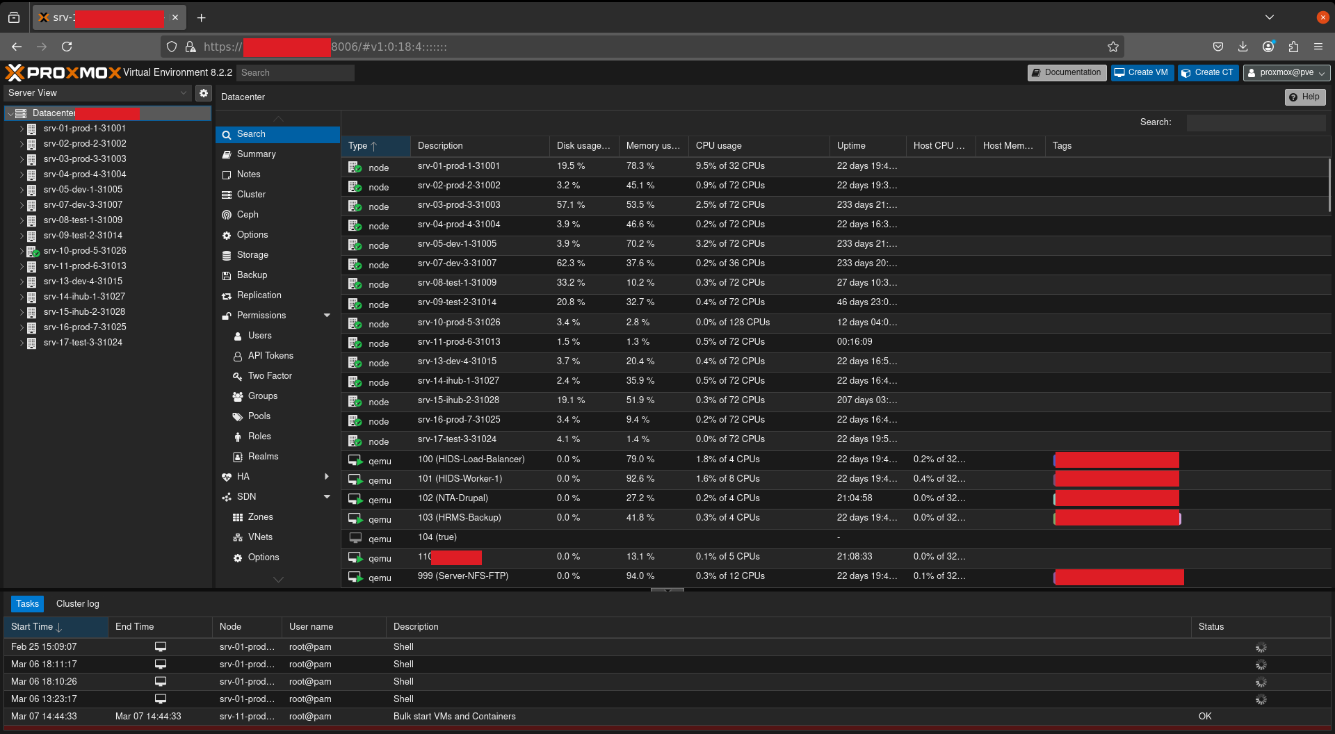Open the Two Factor entry
Screen dimensions: 1335x734
277,376
